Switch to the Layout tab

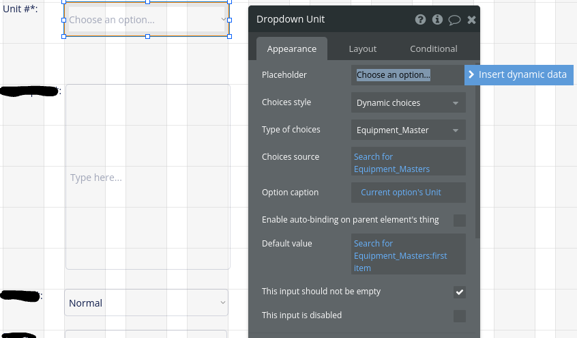362,48
